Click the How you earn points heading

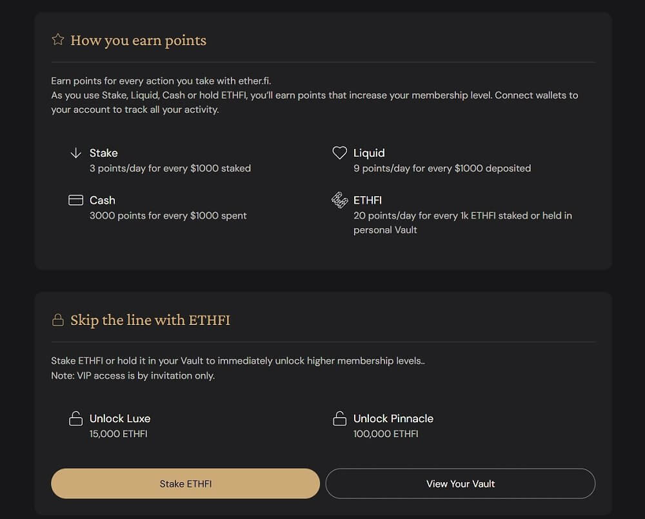pyautogui.click(x=138, y=41)
